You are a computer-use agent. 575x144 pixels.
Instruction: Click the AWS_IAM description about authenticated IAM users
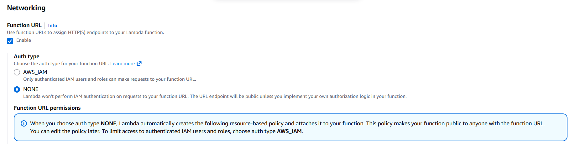pyautogui.click(x=109, y=79)
